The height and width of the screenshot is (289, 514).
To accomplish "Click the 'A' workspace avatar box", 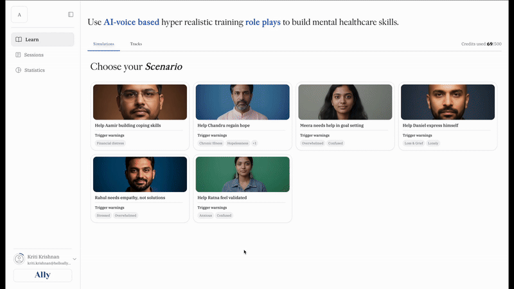I will (19, 14).
